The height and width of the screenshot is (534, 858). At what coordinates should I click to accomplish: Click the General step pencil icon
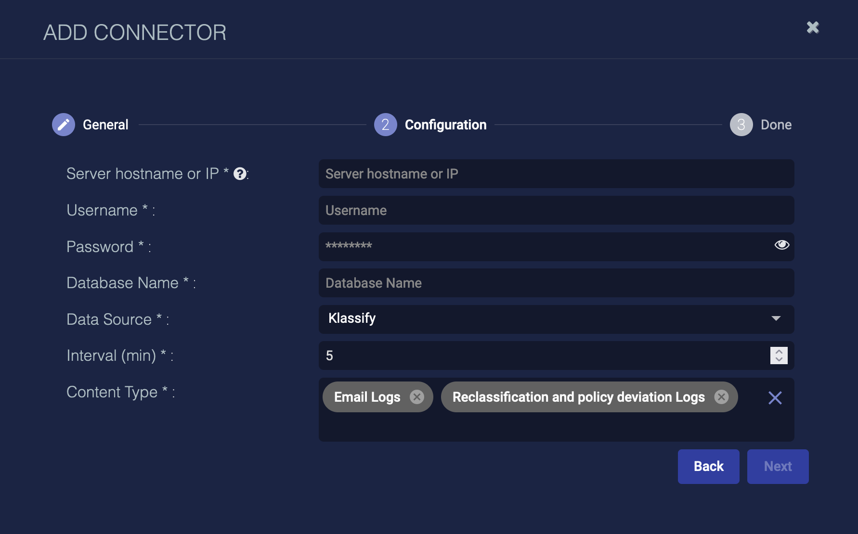[x=64, y=125]
